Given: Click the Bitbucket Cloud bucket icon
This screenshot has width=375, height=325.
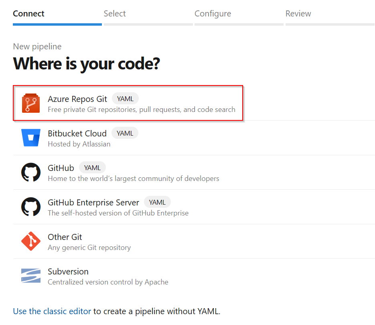Looking at the screenshot, I should click(31, 138).
